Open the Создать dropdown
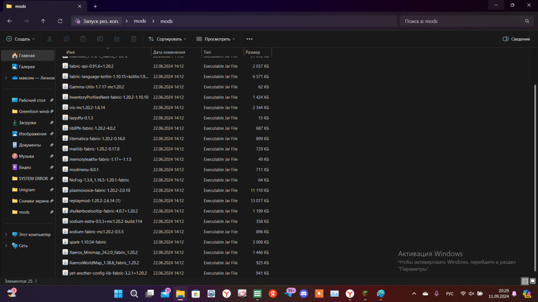Screen dimensions: 538x302 (20, 39)
